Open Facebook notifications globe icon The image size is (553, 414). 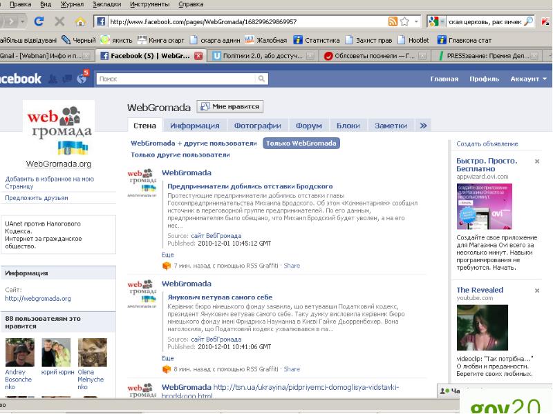pos(82,79)
